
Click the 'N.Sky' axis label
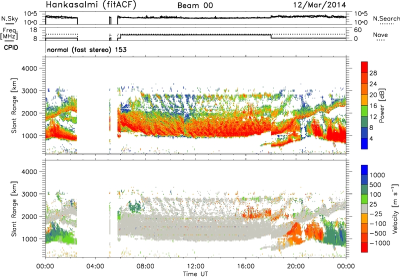(9, 18)
